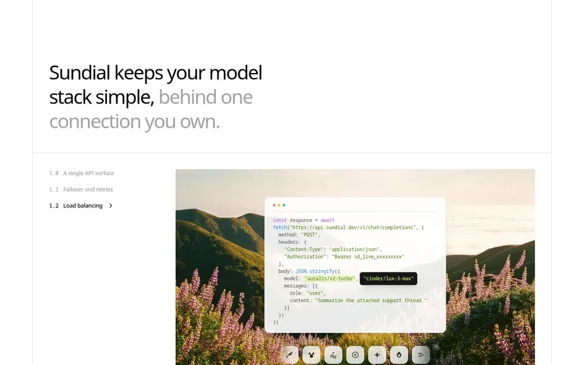The image size is (584, 365).
Task: Click the "cinder/lux-3-max" tooltip chip
Action: [389, 279]
